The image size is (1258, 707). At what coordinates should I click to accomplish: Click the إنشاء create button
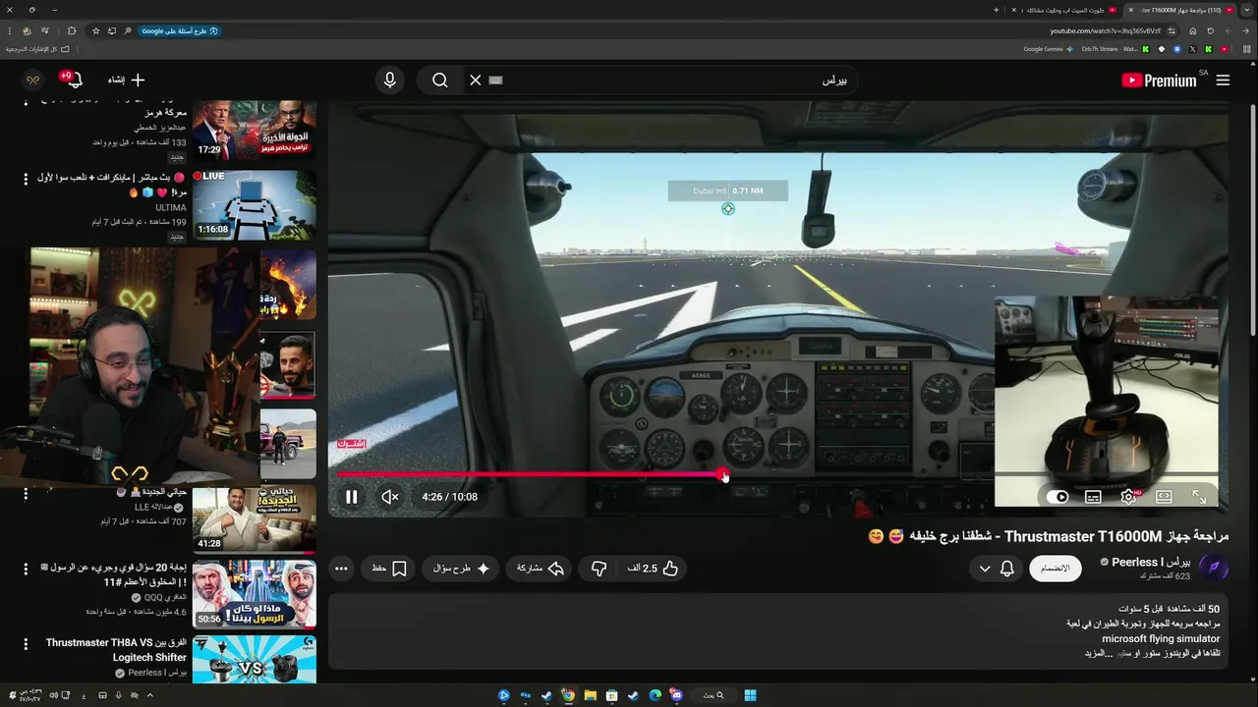(x=127, y=81)
